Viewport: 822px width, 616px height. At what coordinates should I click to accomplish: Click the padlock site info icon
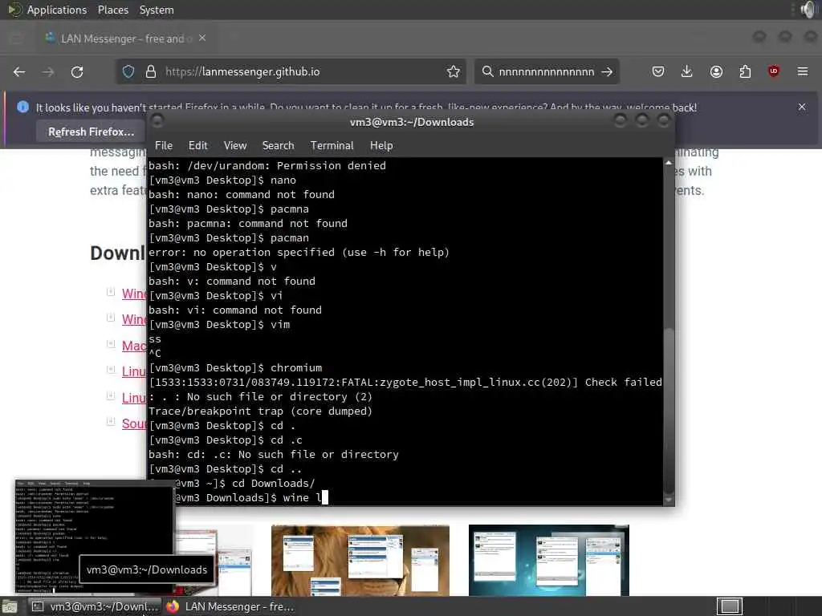[151, 71]
